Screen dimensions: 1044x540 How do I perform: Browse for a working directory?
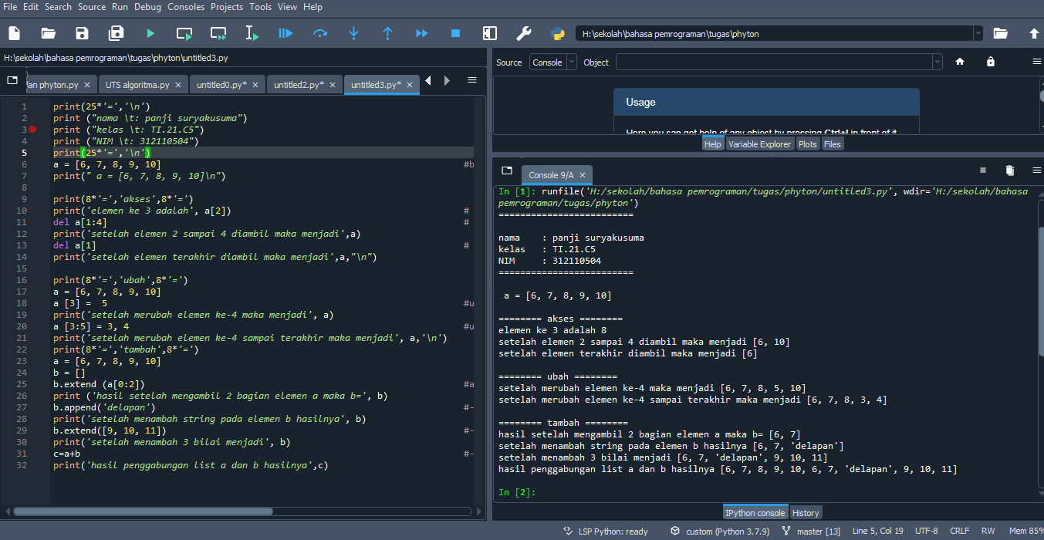(x=1001, y=33)
